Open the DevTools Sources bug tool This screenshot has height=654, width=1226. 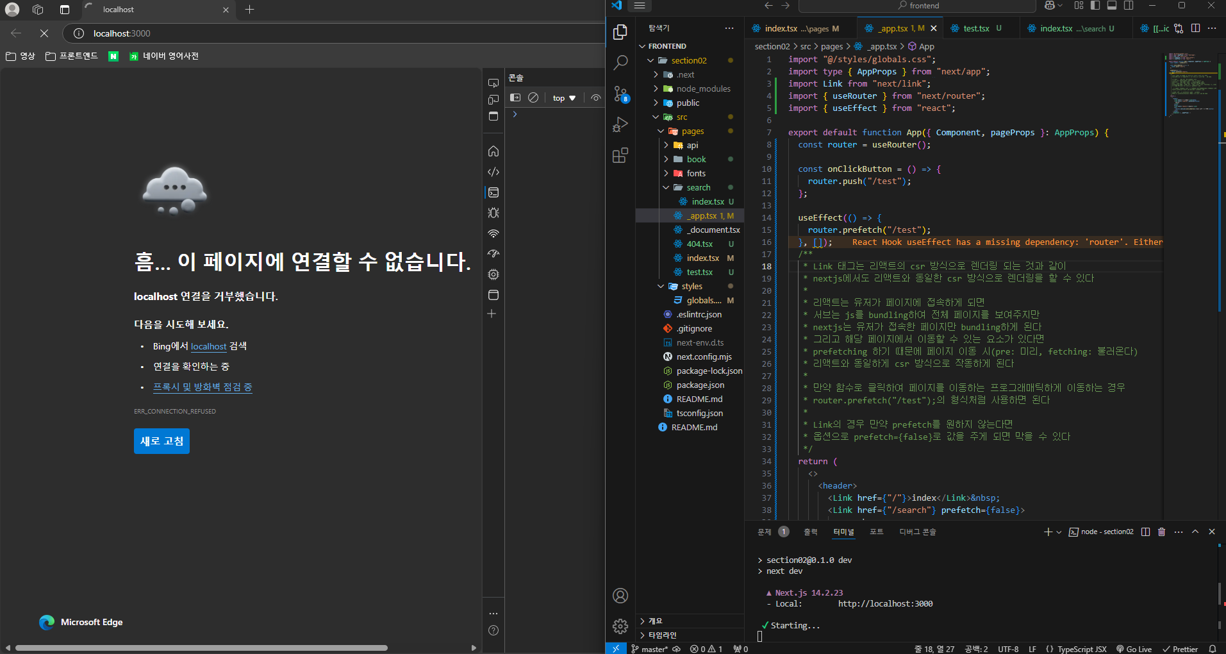click(493, 213)
